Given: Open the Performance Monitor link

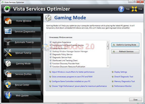Looking at the screenshot, I should tap(123, 86).
